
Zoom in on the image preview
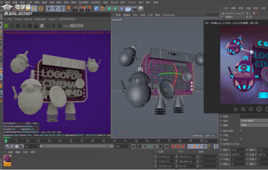243,109
